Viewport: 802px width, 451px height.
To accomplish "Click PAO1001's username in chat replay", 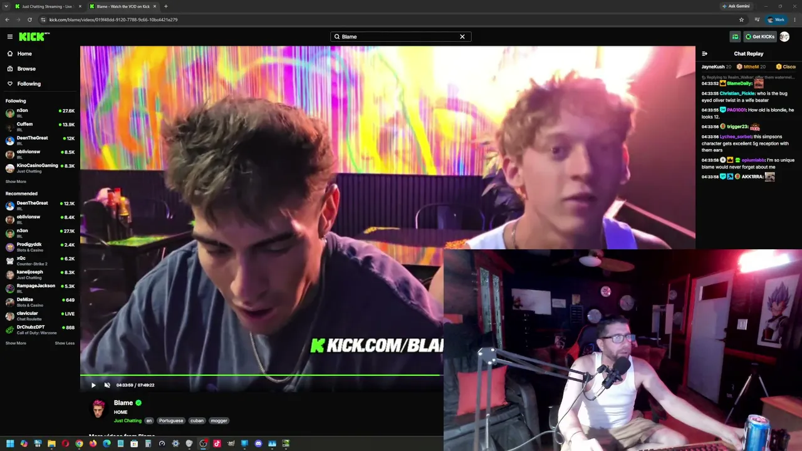I will (736, 110).
